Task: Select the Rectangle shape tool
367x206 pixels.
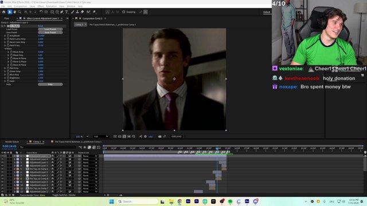Action: (52, 12)
